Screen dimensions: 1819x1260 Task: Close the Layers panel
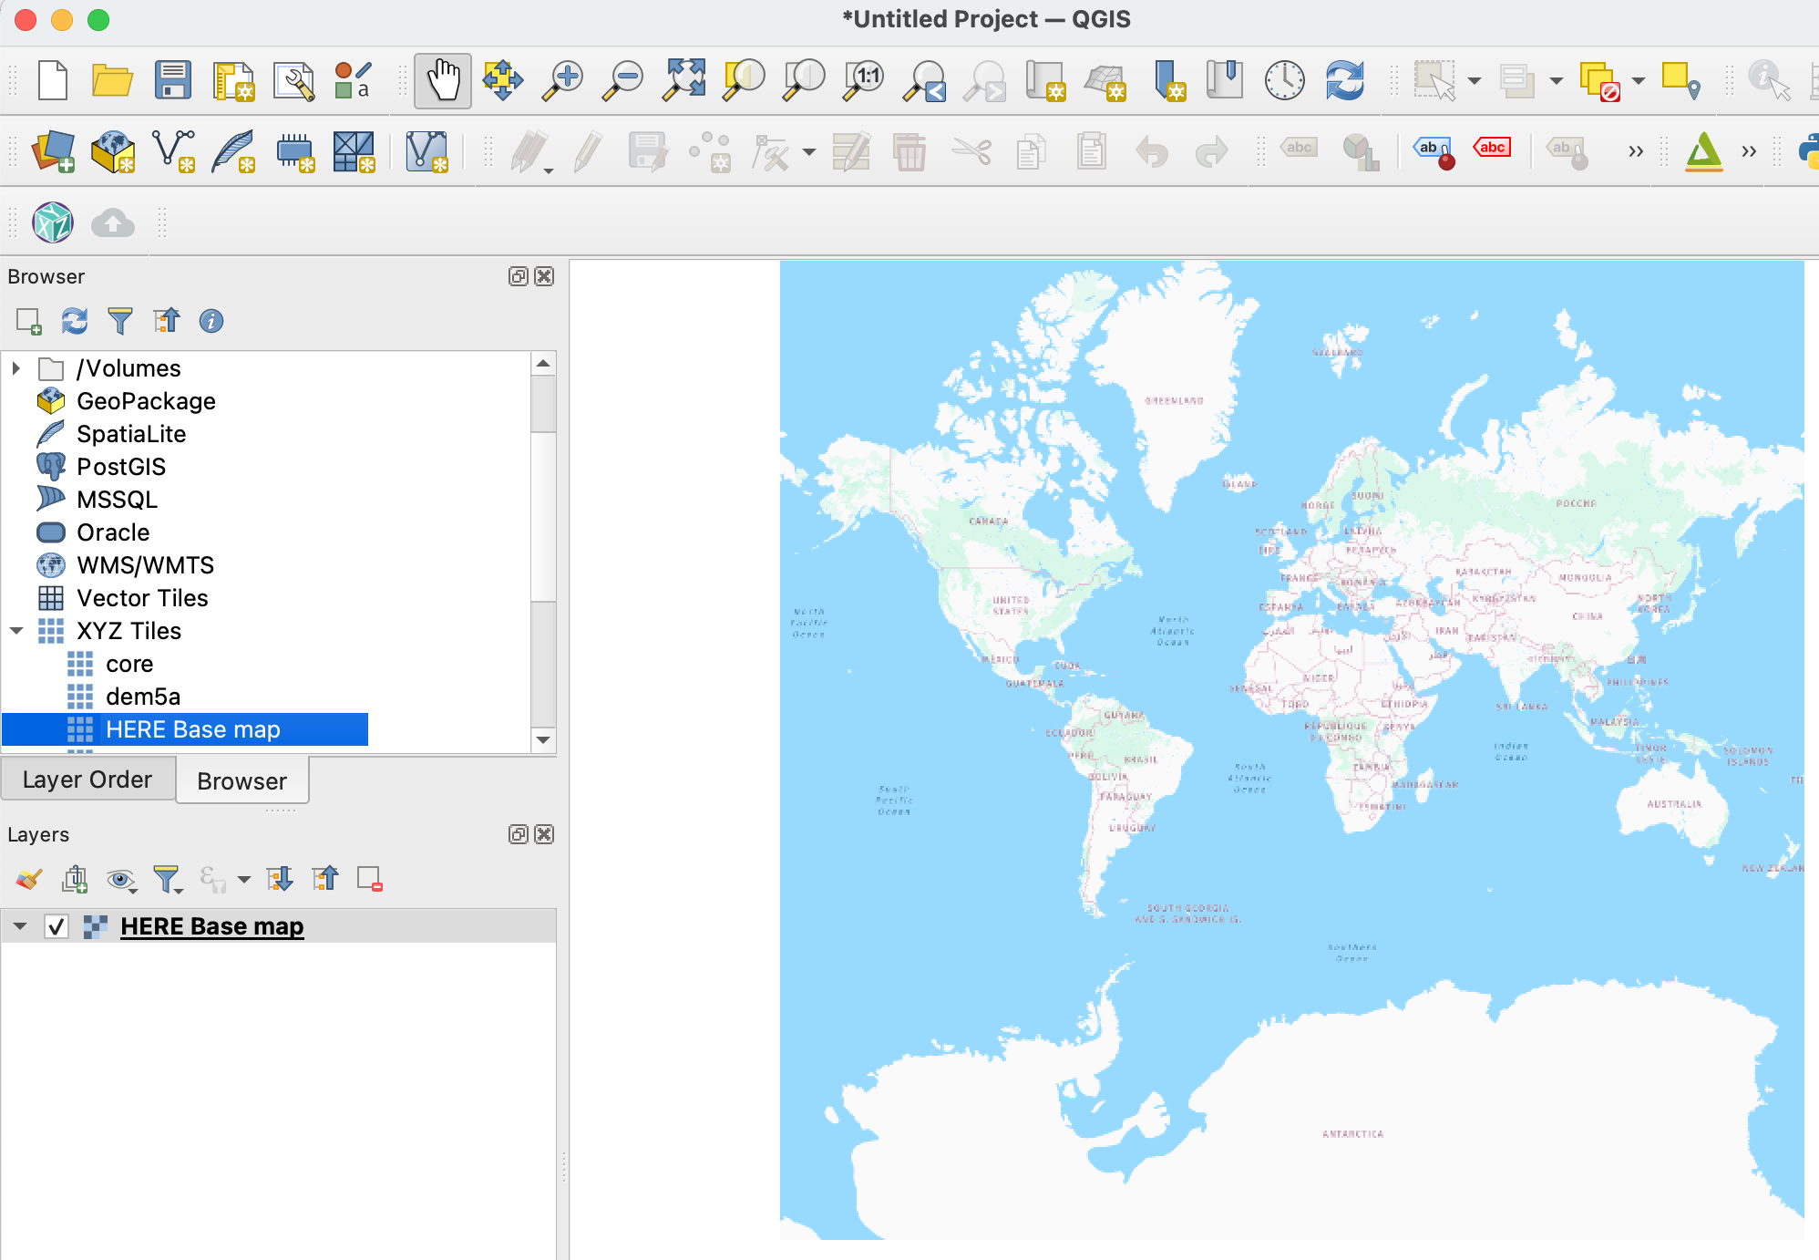[x=545, y=834]
